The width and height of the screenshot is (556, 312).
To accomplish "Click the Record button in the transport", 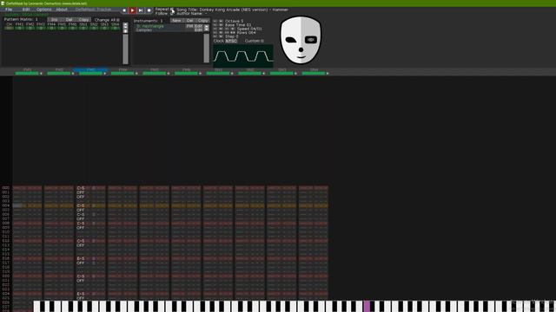I will coord(149,10).
